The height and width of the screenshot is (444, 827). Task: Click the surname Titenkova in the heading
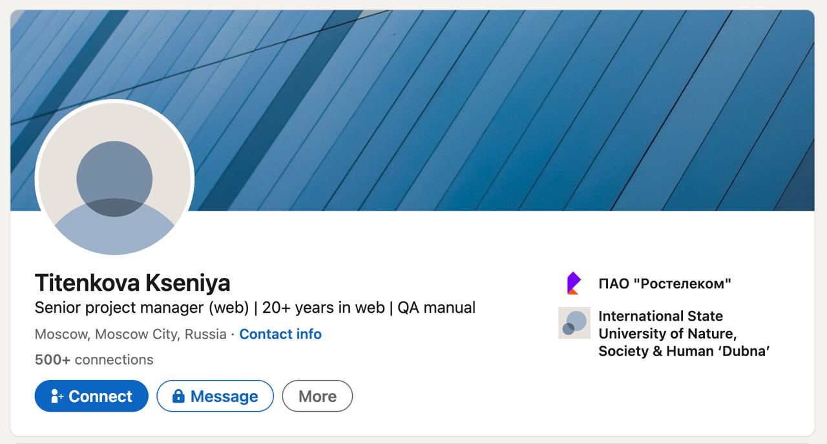87,283
